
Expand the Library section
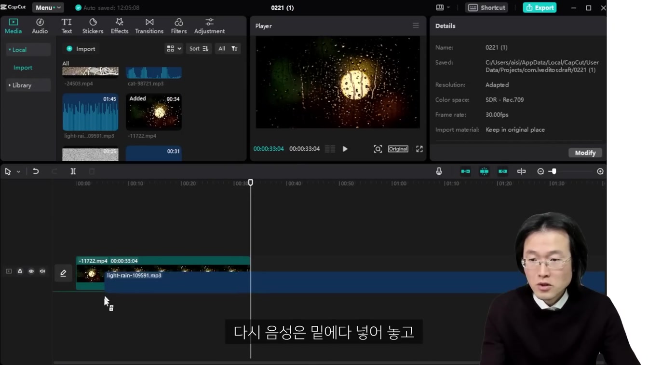28,85
